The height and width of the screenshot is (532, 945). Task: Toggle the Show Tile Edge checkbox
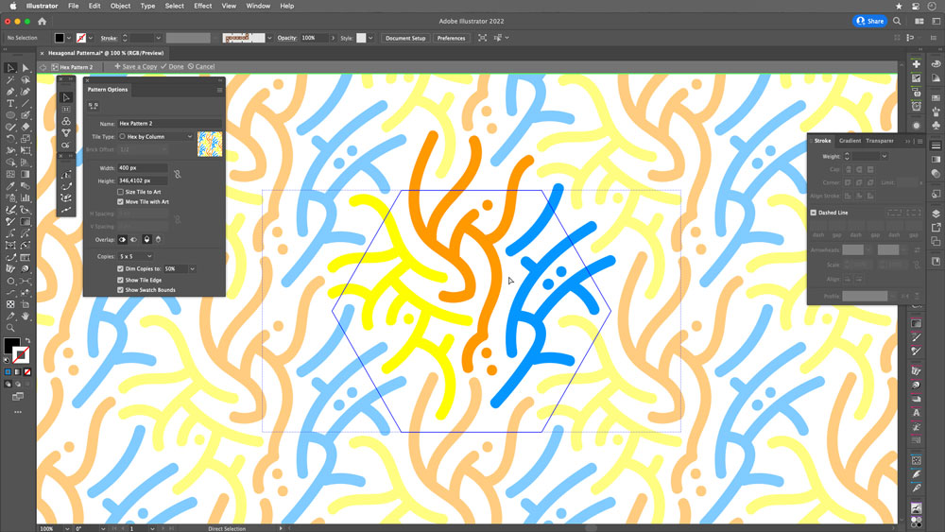click(x=121, y=280)
